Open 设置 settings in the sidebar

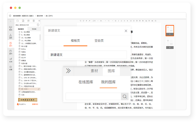(x=11, y=68)
